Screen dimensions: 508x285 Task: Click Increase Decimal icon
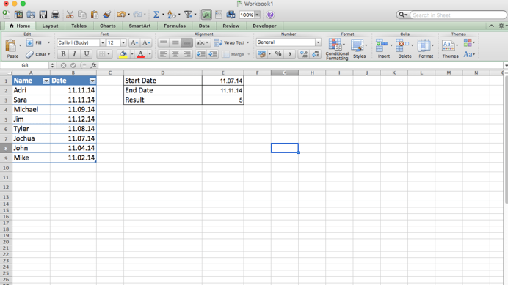(304, 54)
